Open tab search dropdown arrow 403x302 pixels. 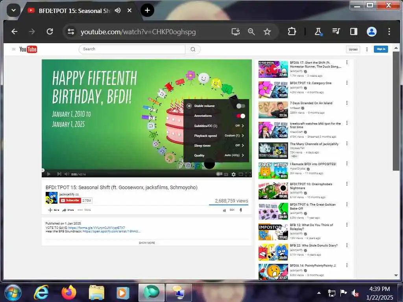point(14,11)
